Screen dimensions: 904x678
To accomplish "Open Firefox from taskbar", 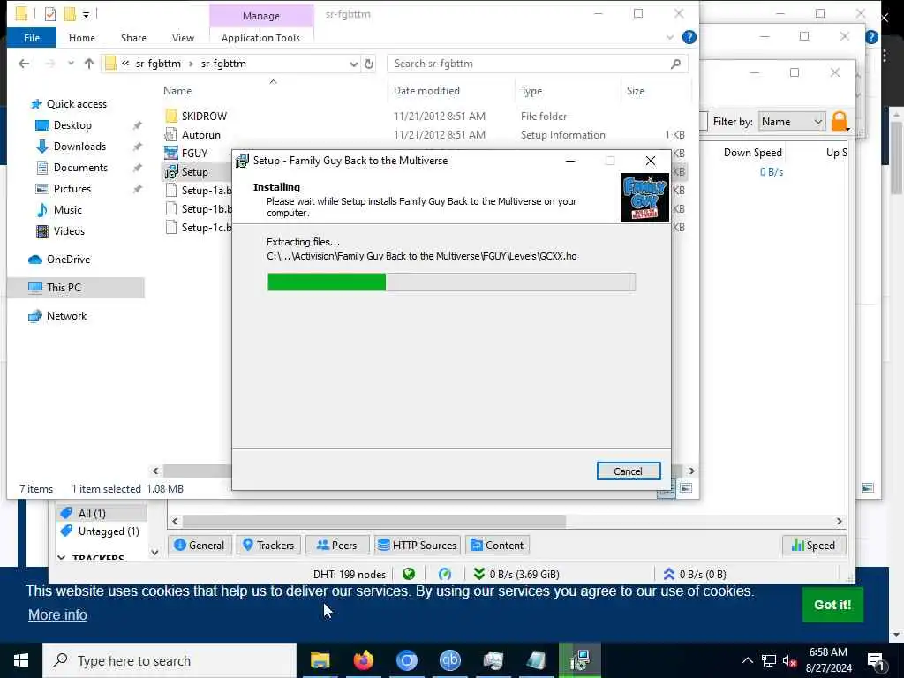I will 363,660.
